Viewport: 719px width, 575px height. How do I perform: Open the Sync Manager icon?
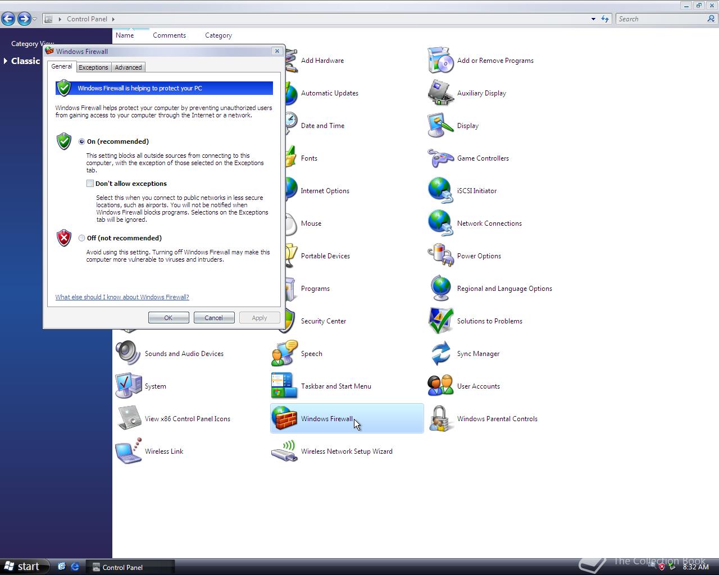[440, 353]
